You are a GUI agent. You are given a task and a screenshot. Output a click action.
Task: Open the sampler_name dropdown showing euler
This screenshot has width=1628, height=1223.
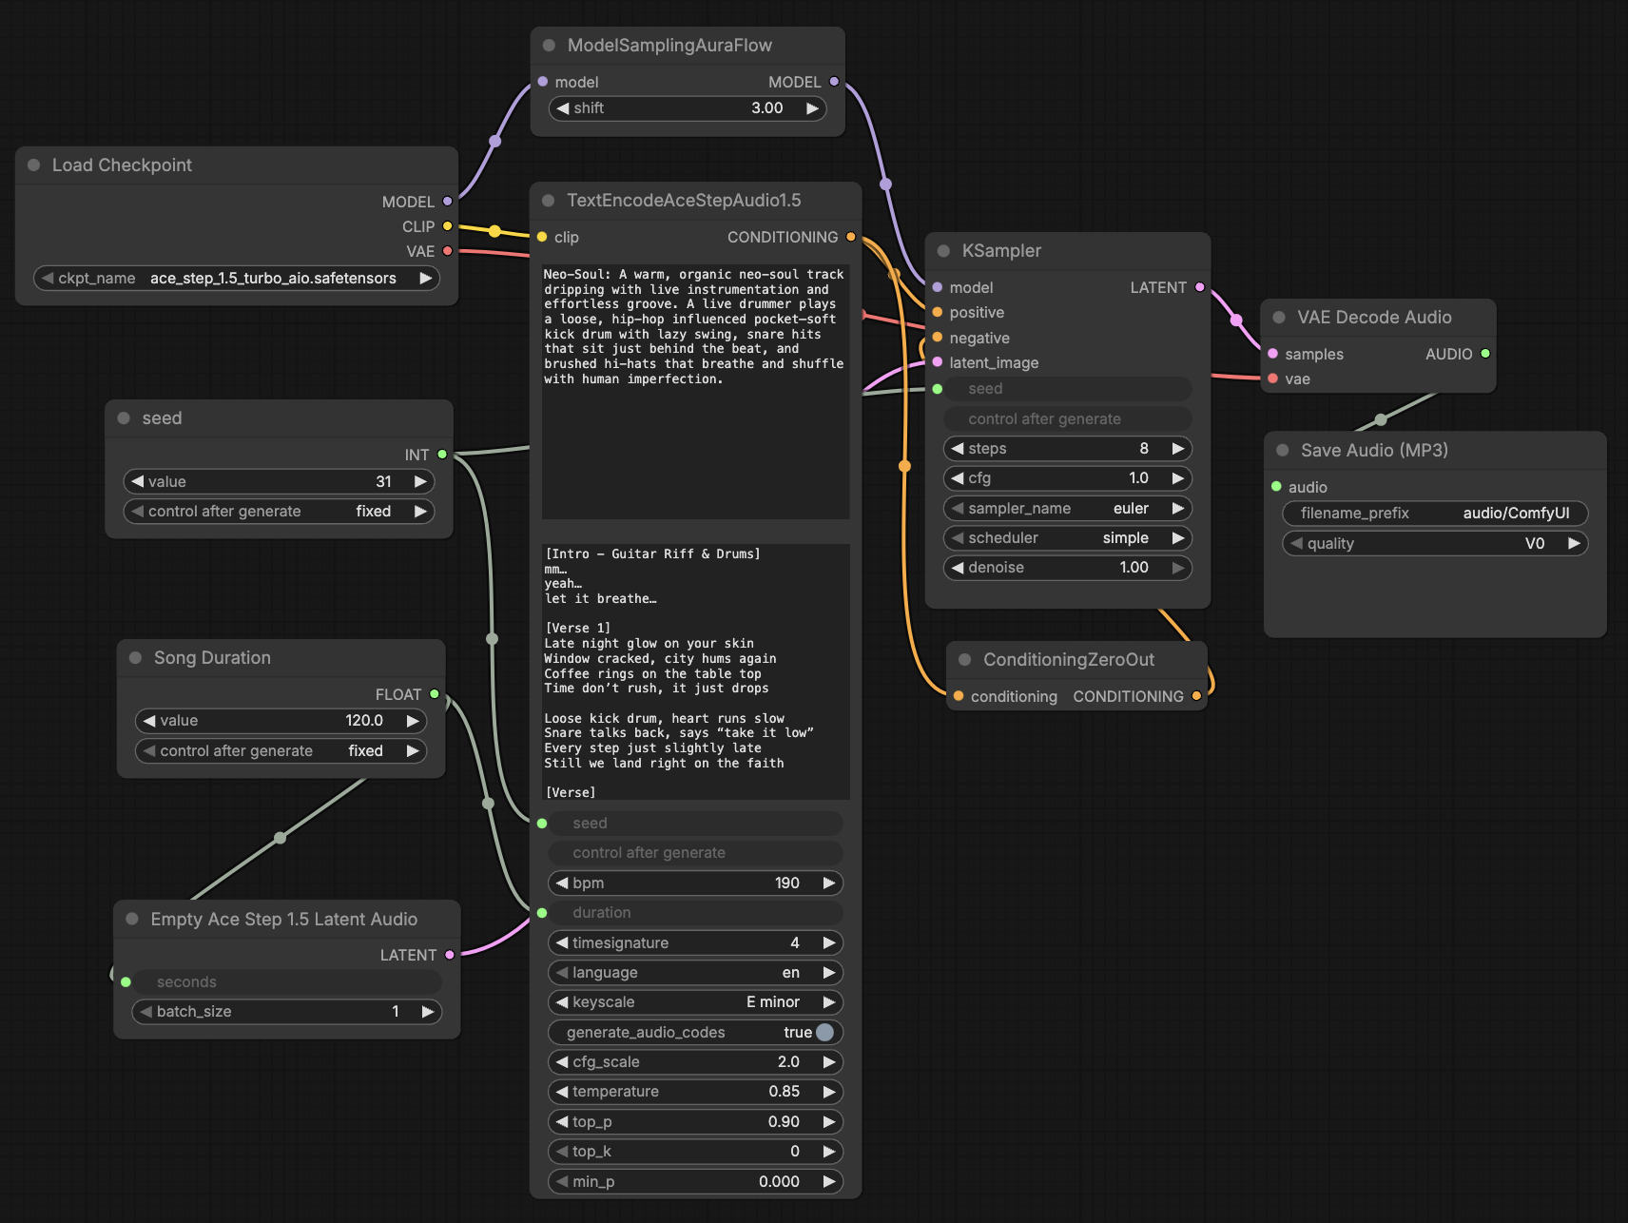(1067, 508)
